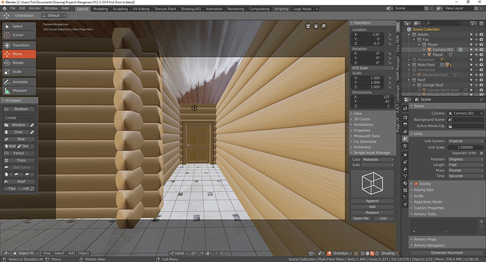Open the Length Feet dropdown
The width and height of the screenshot is (486, 262).
(466, 165)
